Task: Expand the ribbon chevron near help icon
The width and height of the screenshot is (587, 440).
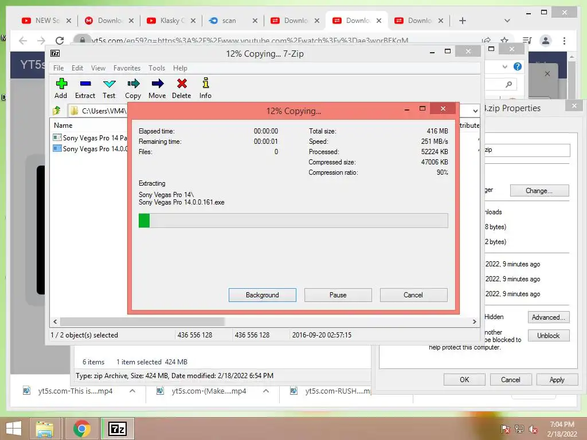Action: coord(504,67)
